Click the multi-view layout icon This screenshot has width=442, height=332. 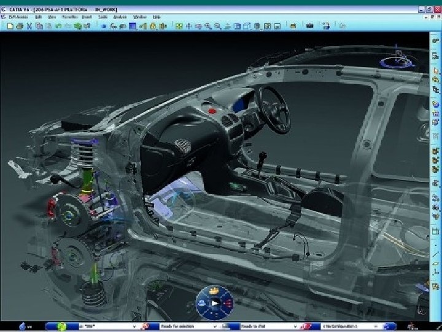(x=268, y=26)
